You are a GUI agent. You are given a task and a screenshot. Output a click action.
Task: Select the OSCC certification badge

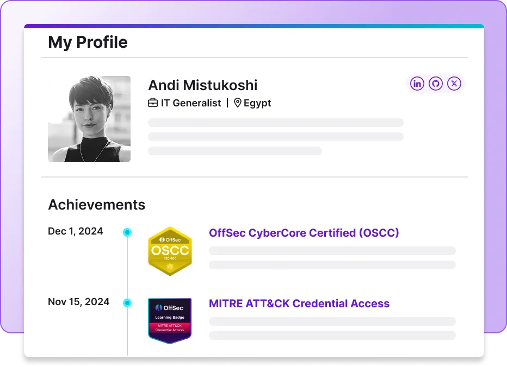tap(170, 251)
